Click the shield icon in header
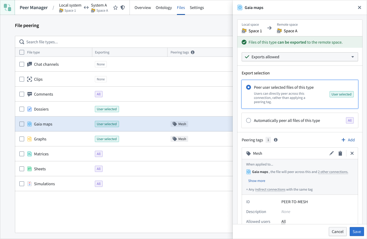Viewport: 367px width, 239px height. (x=123, y=8)
